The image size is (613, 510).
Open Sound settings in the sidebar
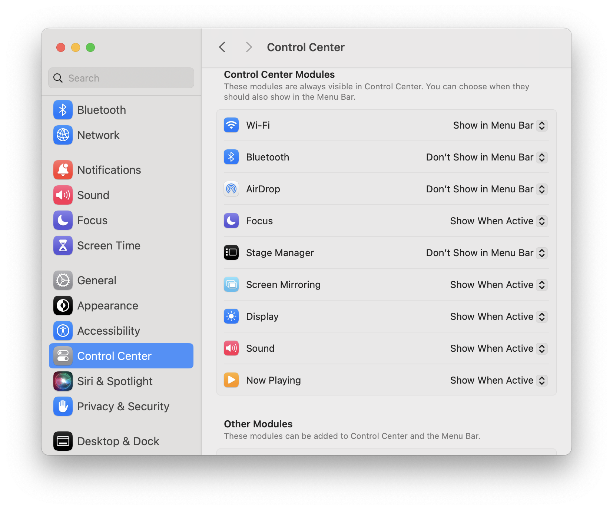tap(121, 195)
